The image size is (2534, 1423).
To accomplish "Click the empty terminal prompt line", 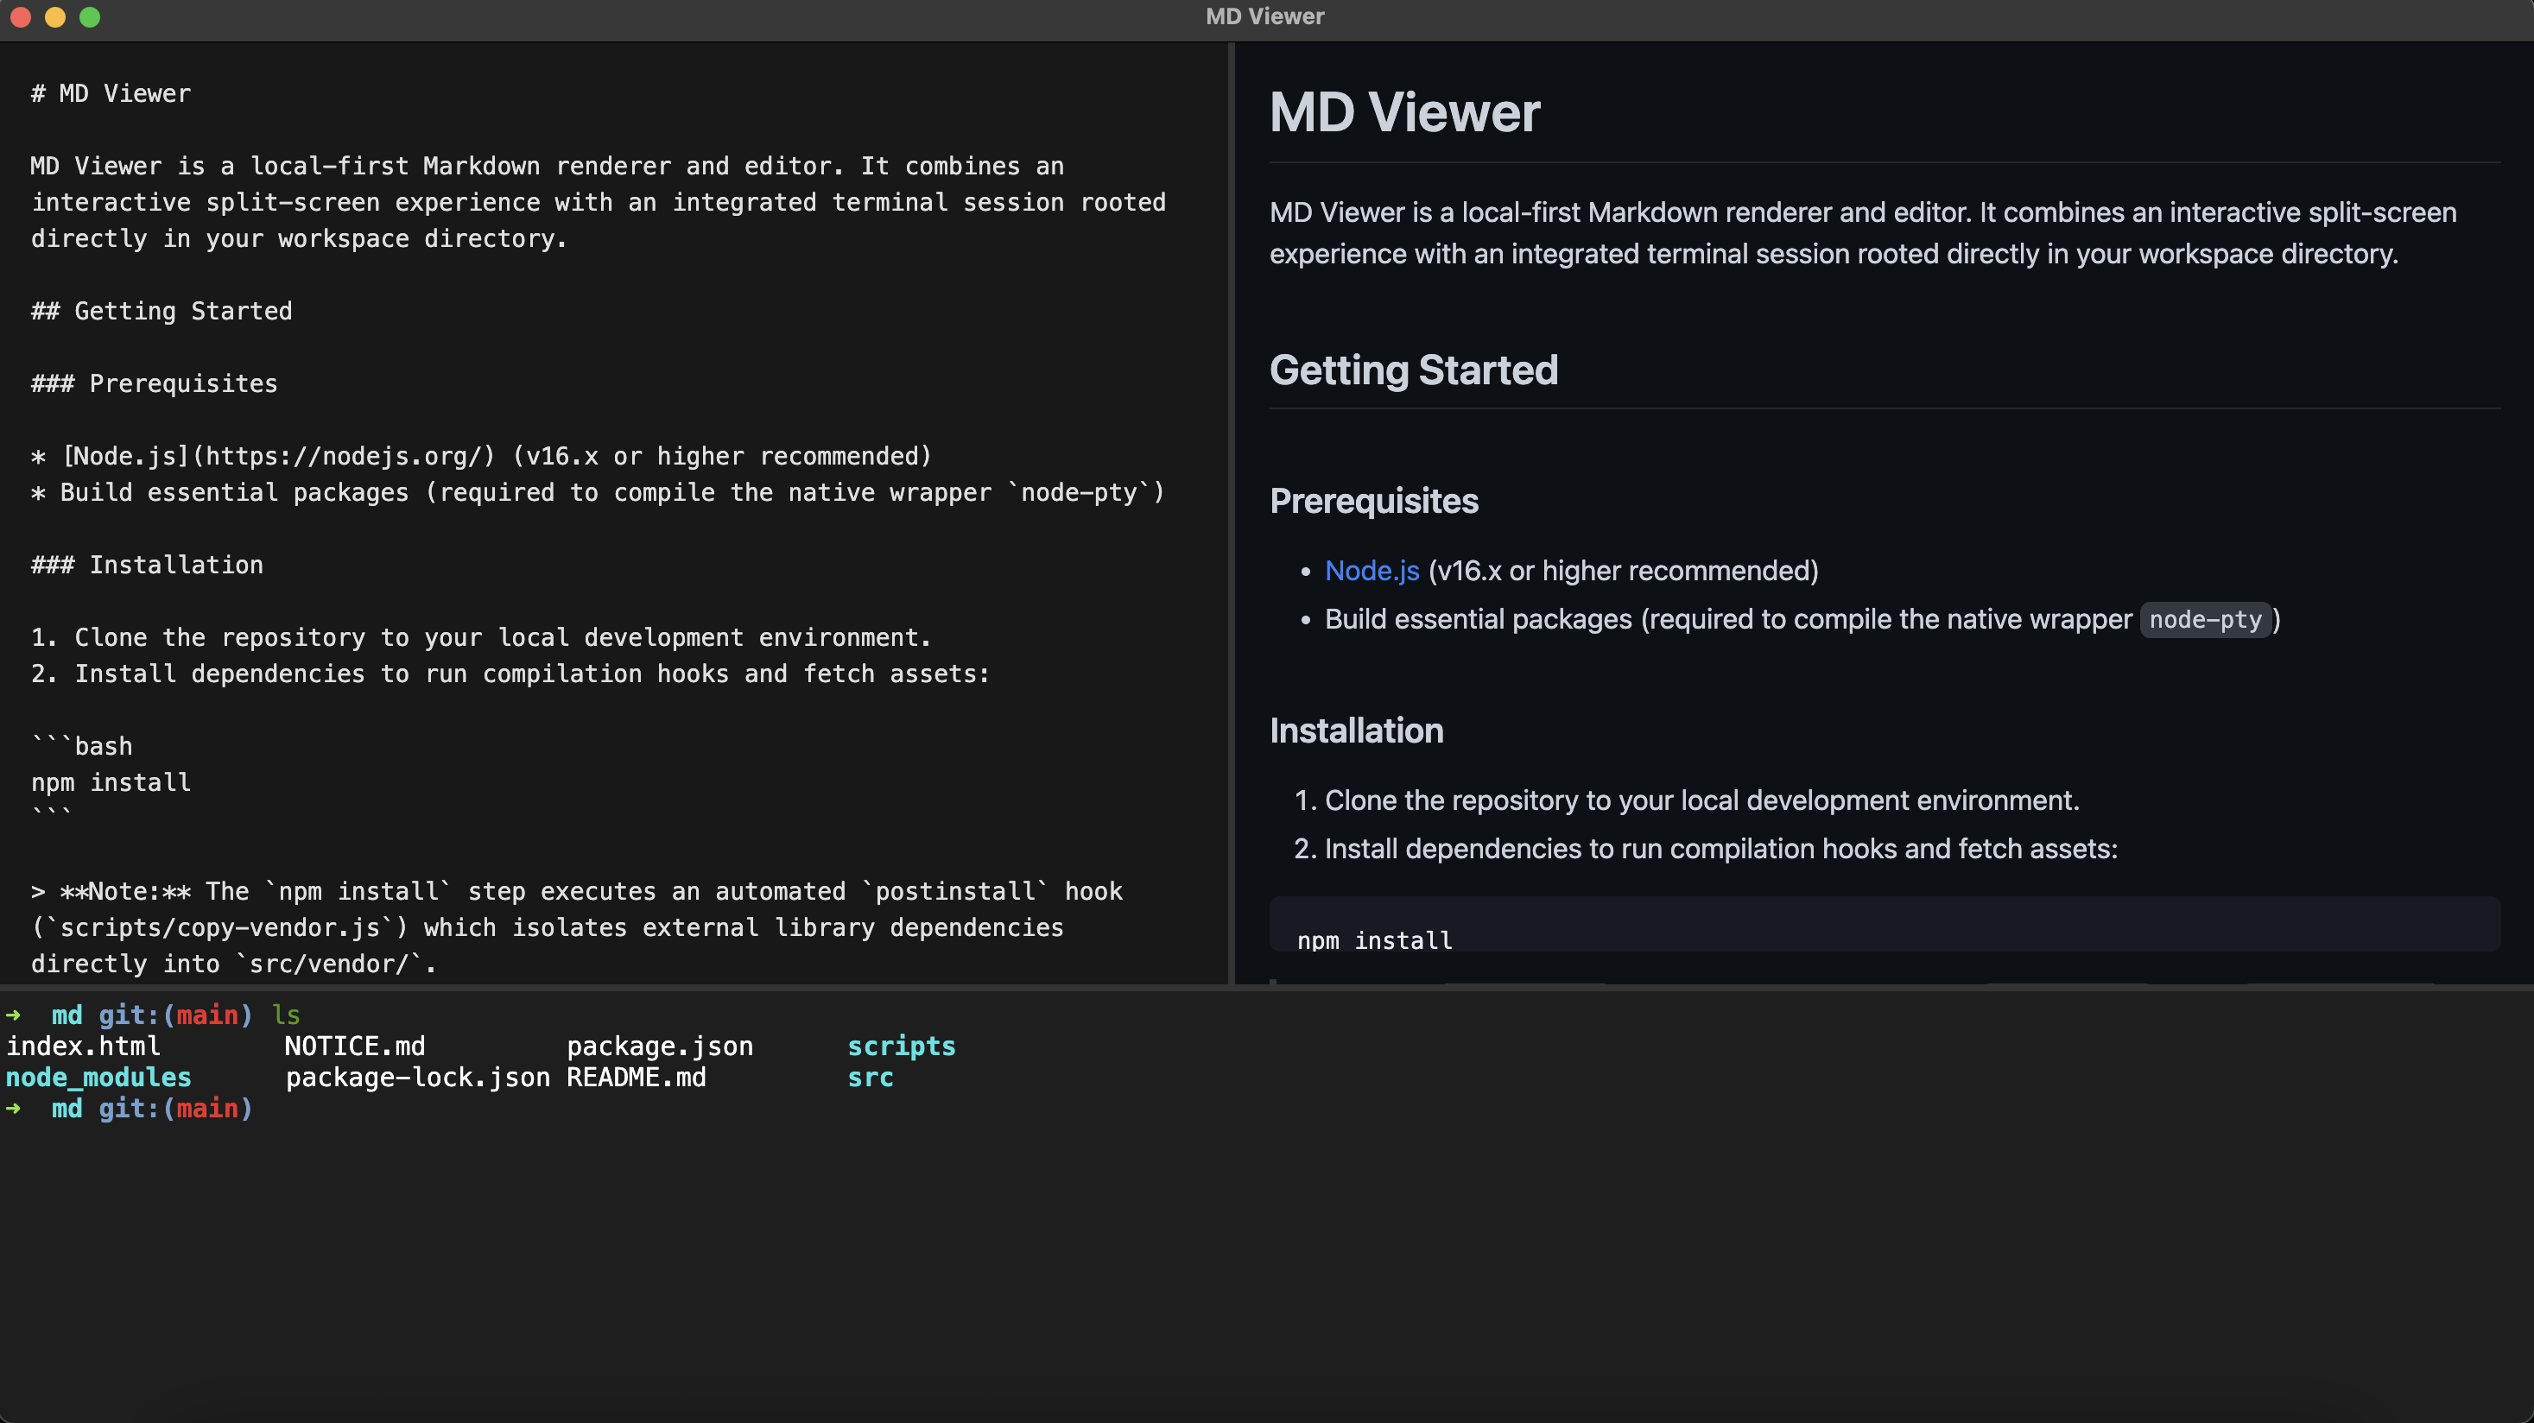I will pyautogui.click(x=130, y=1110).
